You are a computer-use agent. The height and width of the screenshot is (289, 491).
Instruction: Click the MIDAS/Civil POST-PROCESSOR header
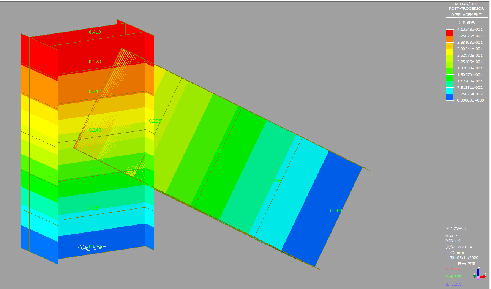point(466,6)
